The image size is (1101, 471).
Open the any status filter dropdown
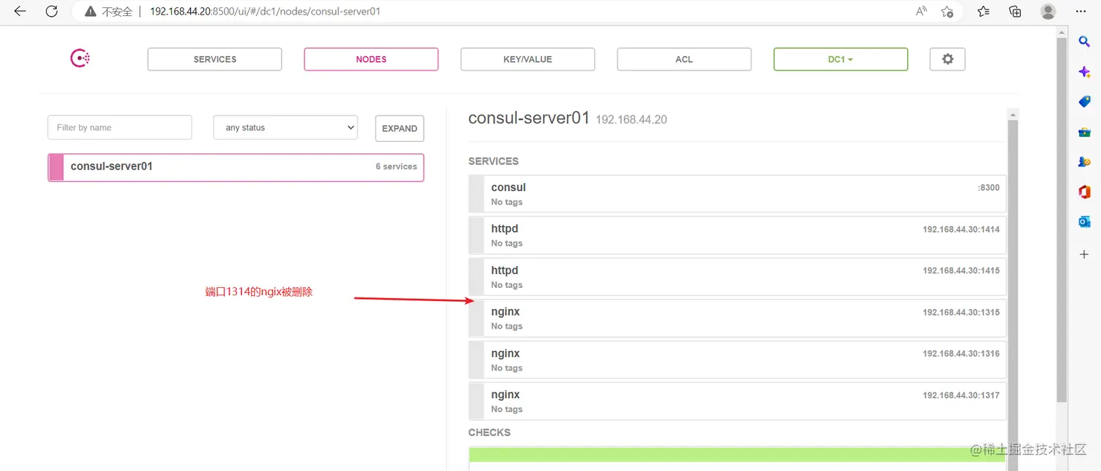point(285,127)
